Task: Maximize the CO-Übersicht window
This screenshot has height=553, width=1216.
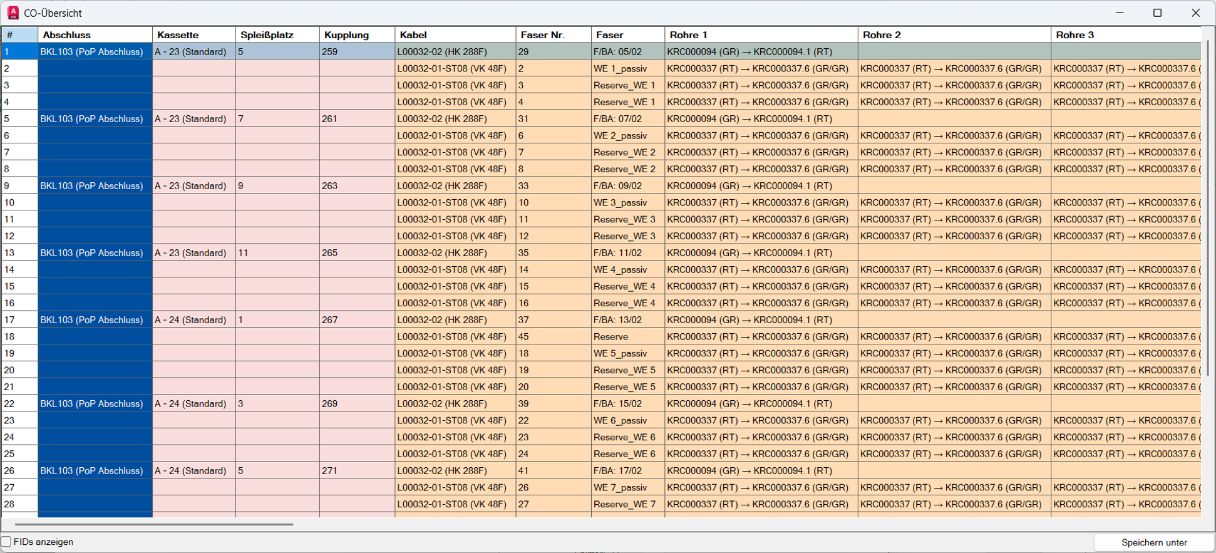Action: point(1157,13)
